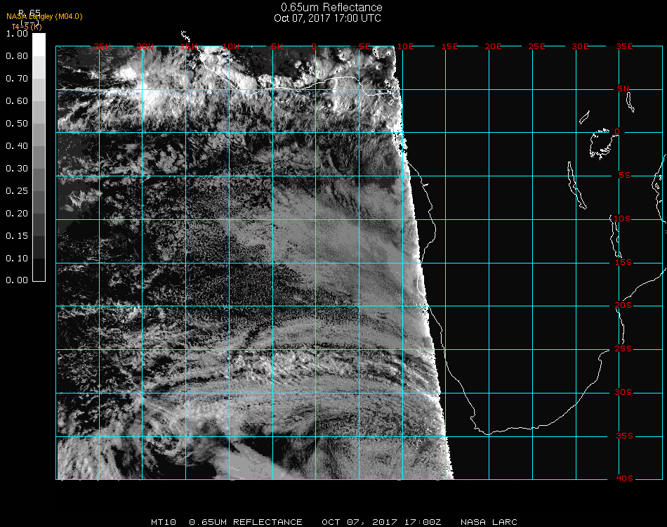Screen dimensions: 667x527
Task: Click the 30E longitude label
Action: coord(580,47)
